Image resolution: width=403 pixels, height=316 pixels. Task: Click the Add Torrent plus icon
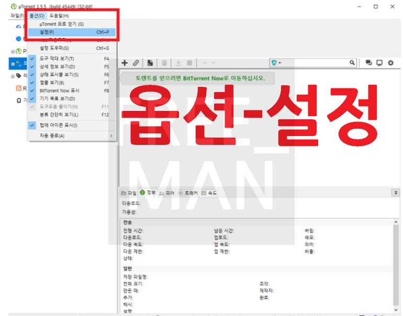click(125, 63)
